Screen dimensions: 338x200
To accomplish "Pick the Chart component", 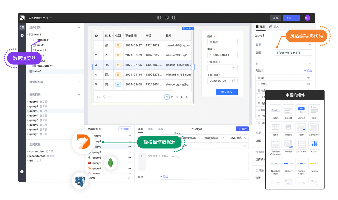I will pyautogui.click(x=314, y=146).
